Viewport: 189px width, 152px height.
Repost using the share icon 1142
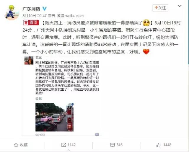[69, 145]
